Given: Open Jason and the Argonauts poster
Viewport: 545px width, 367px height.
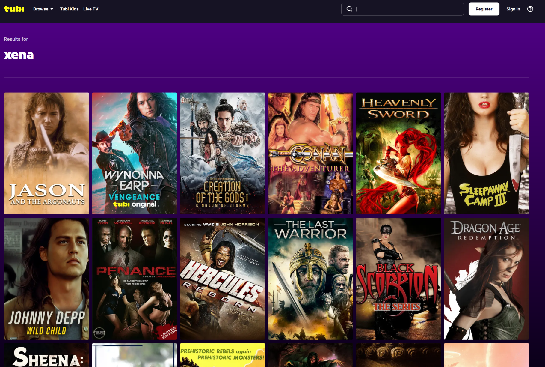Looking at the screenshot, I should point(46,153).
